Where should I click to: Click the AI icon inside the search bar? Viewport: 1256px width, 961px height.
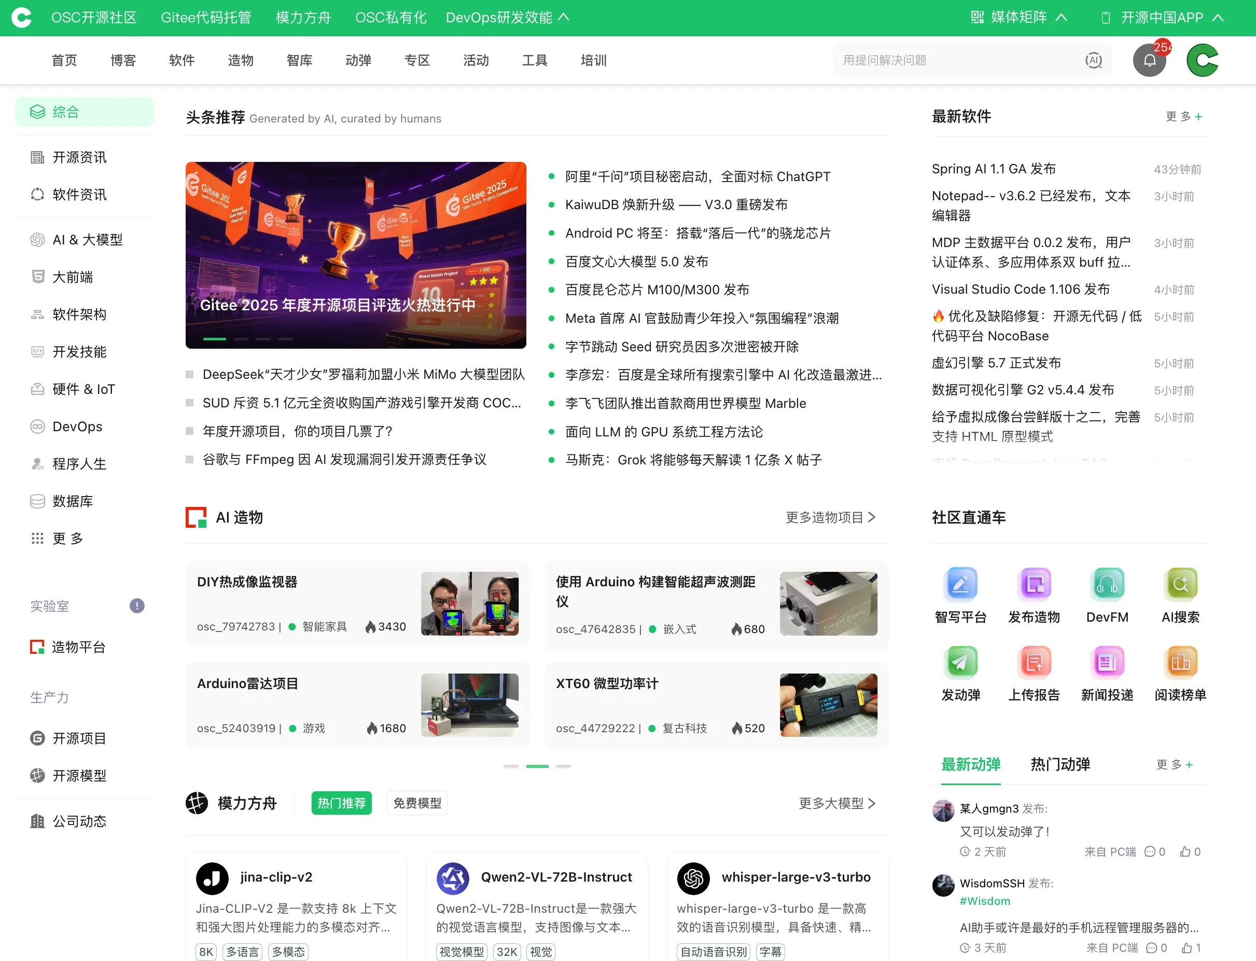(1093, 60)
